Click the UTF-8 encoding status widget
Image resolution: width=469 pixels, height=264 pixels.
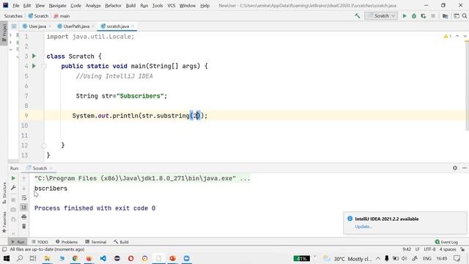click(429, 249)
